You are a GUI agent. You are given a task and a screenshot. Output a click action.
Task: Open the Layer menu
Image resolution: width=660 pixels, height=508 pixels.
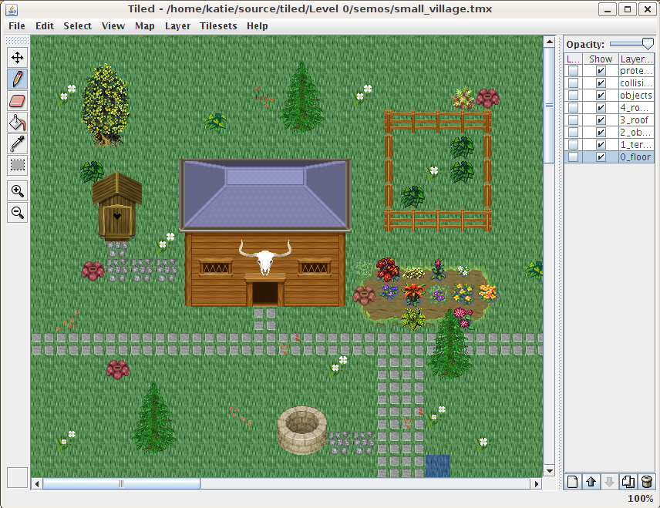pyautogui.click(x=177, y=25)
